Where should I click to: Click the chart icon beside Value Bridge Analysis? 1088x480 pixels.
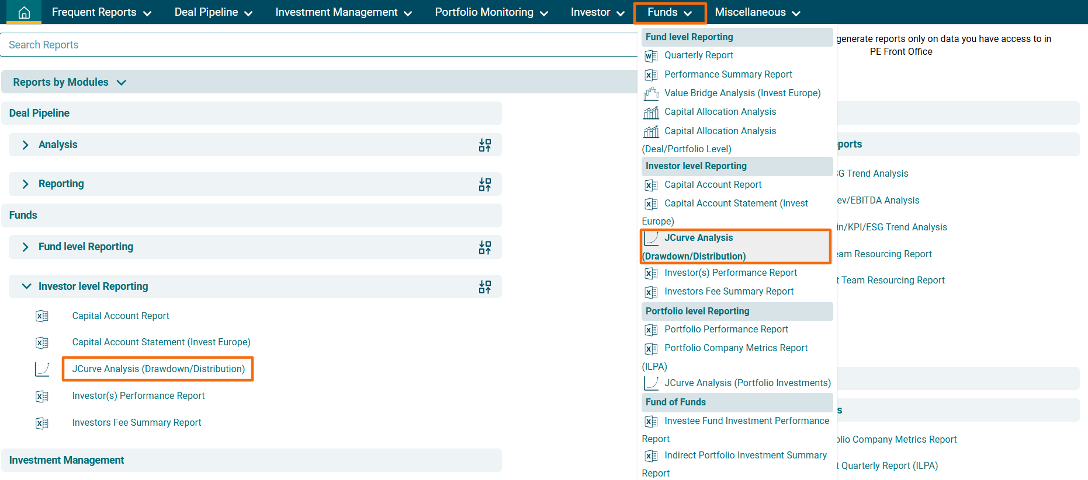[651, 93]
